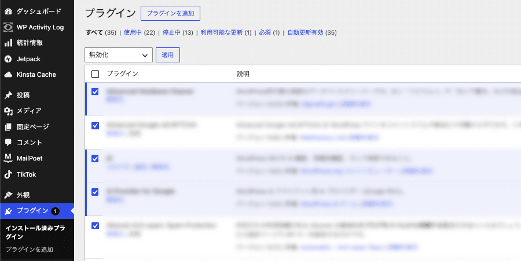The height and width of the screenshot is (261, 521).
Task: Filter by 自動更新有効 (35)
Action: tap(312, 32)
